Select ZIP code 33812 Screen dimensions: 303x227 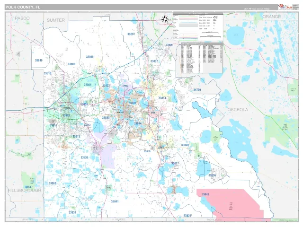coord(87,125)
